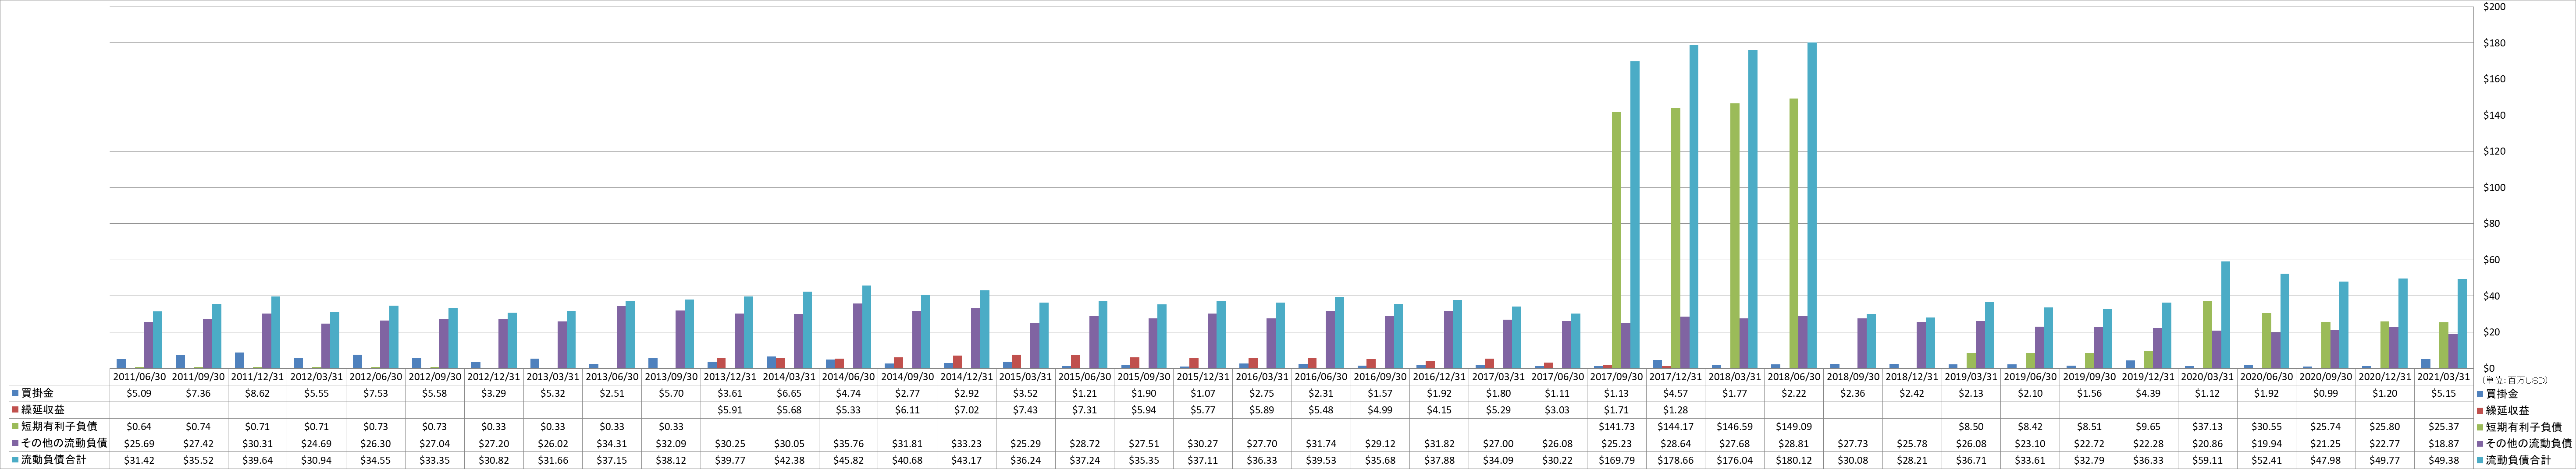
Task: Click the $5.91 cell under 2013/12/31
Action: (x=730, y=410)
